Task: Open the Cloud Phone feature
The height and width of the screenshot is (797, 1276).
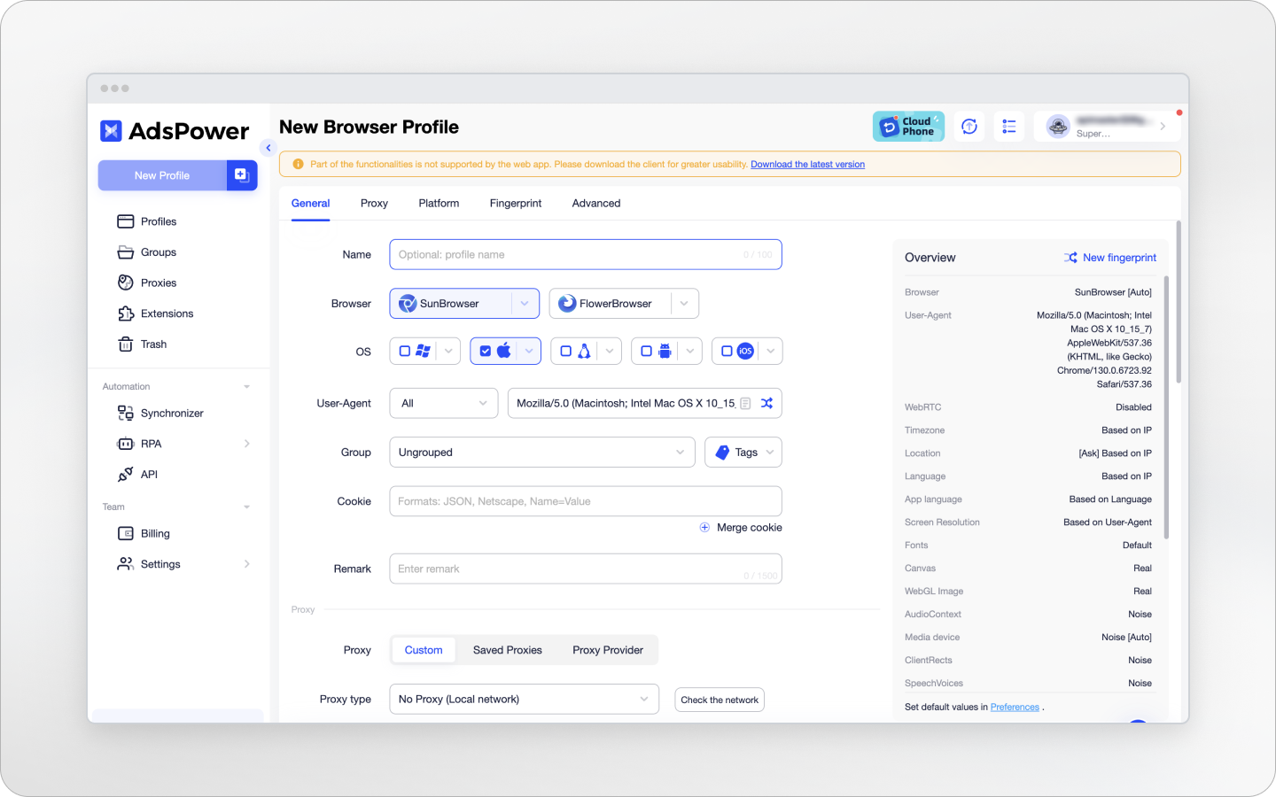Action: (908, 126)
